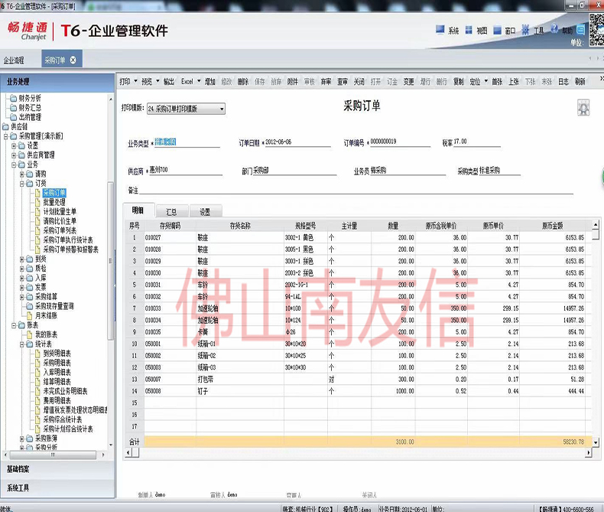
Task: Click the 订单日期 field 2012-06-06
Action: tap(297, 142)
